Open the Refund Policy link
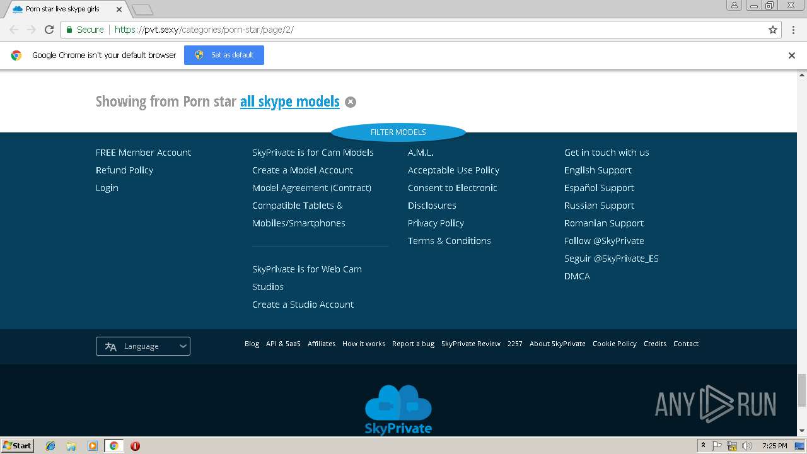 pos(124,170)
